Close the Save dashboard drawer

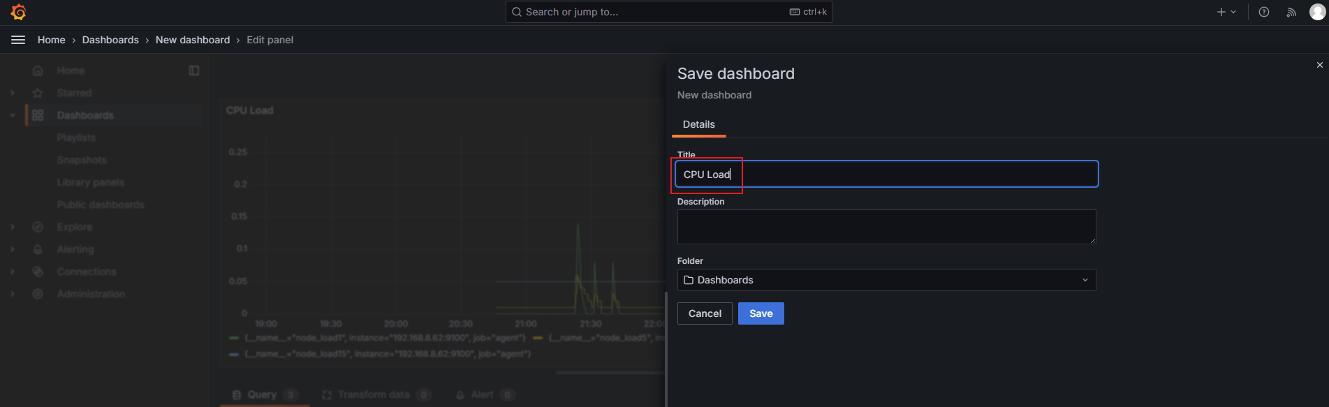[x=1319, y=65]
